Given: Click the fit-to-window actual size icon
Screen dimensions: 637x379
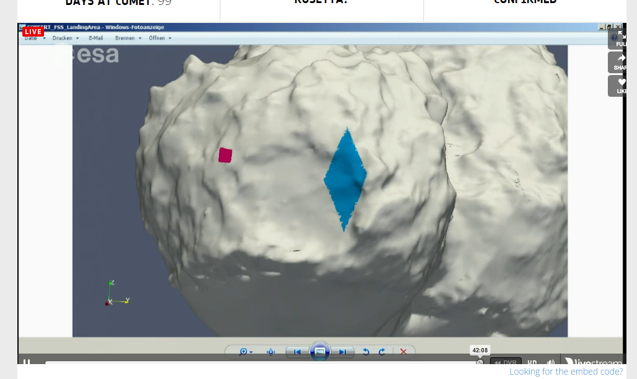Looking at the screenshot, I should pyautogui.click(x=270, y=352).
